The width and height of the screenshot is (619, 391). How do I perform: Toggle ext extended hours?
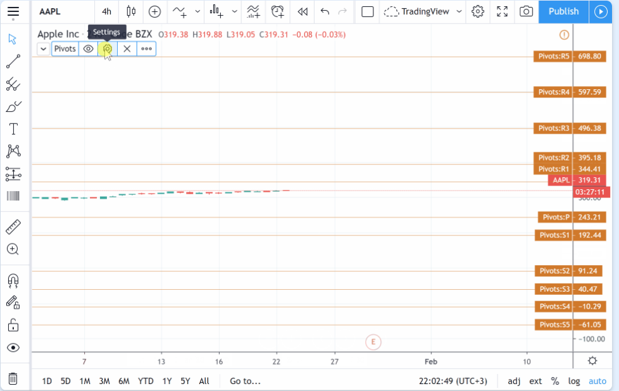(535, 381)
